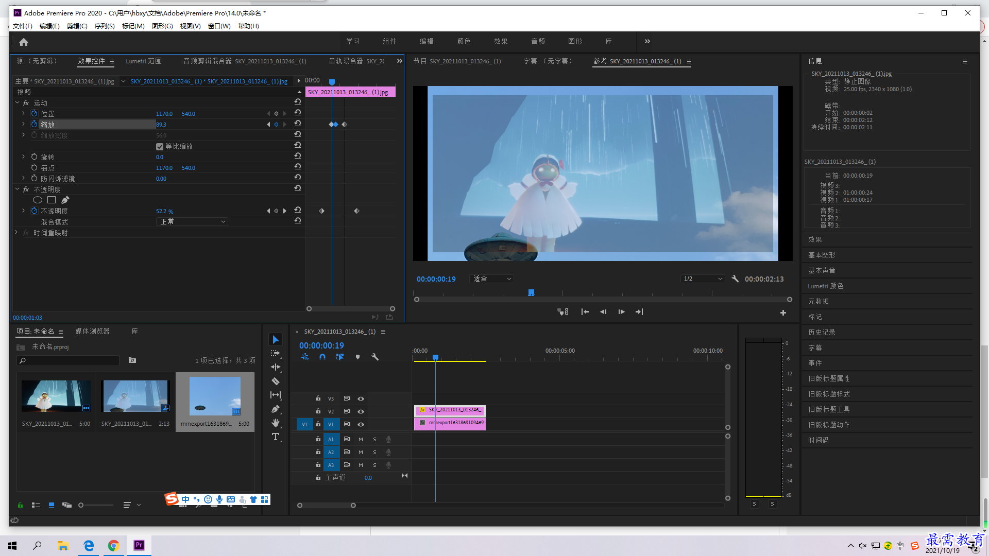
Task: Click the program monitor playhead
Action: pos(531,292)
